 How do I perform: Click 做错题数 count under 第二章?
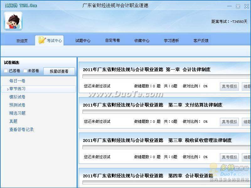point(147,122)
